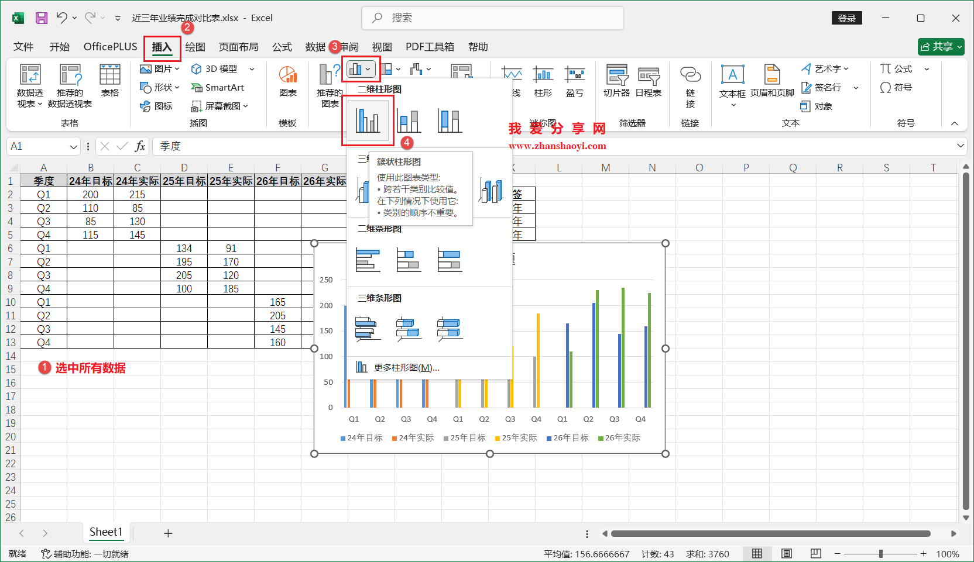Insert a 签名行 signature line
The height and width of the screenshot is (562, 974).
(822, 87)
